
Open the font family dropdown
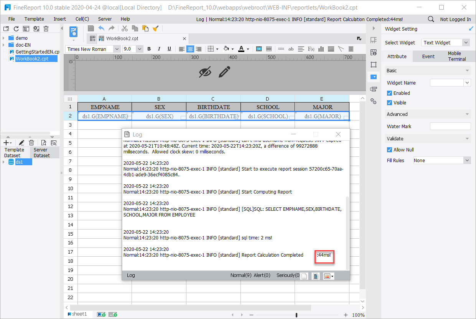(117, 49)
